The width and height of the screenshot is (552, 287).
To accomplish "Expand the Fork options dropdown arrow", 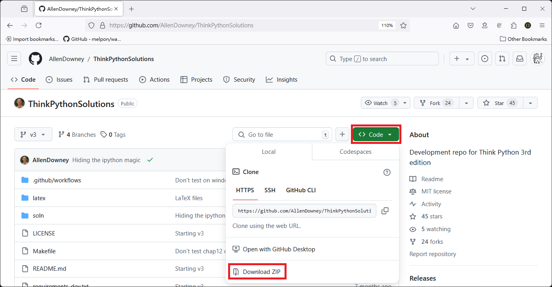I will [x=466, y=103].
